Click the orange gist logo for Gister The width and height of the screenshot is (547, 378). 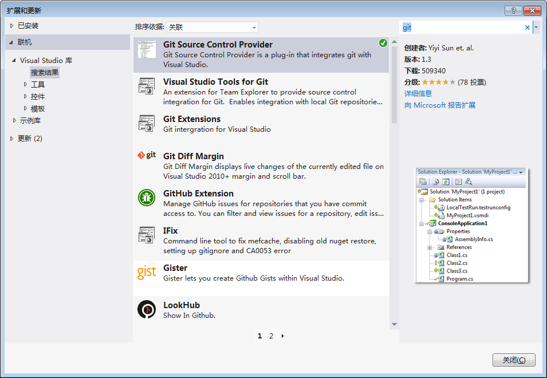click(147, 272)
